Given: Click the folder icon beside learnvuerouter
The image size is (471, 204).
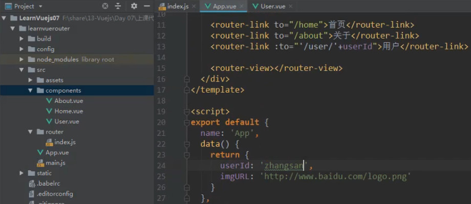Looking at the screenshot, I should 23,29.
